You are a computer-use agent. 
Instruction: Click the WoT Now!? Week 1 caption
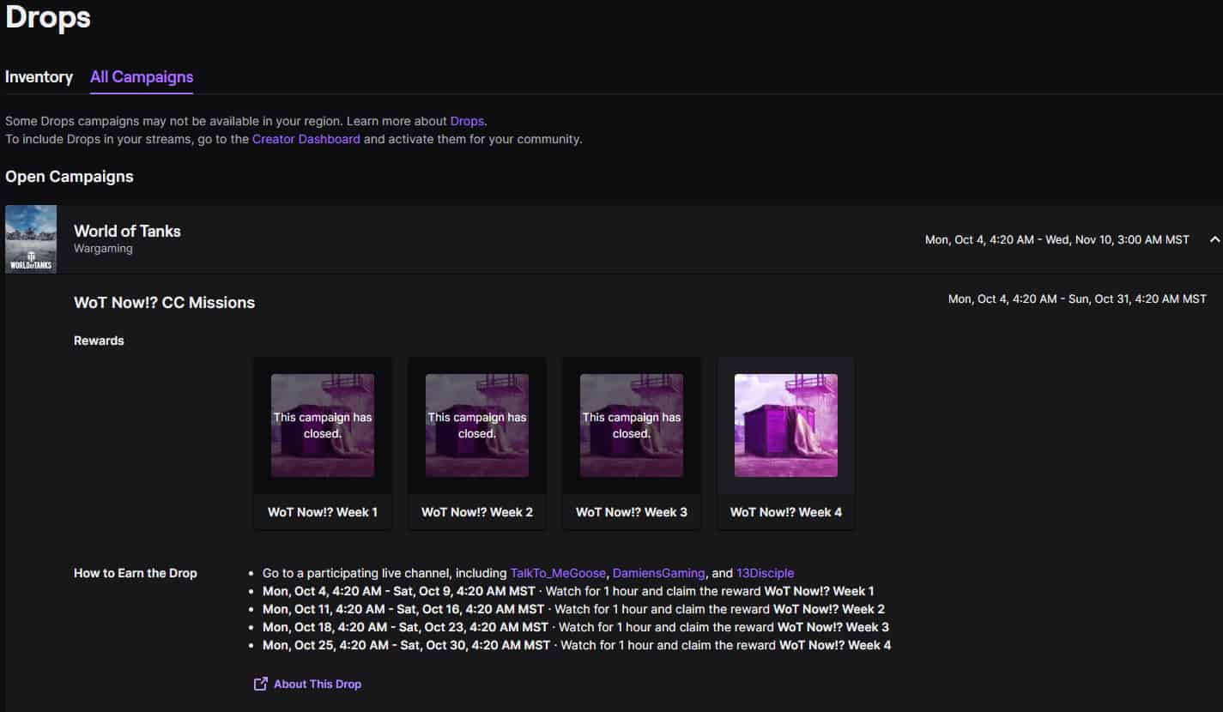[323, 512]
